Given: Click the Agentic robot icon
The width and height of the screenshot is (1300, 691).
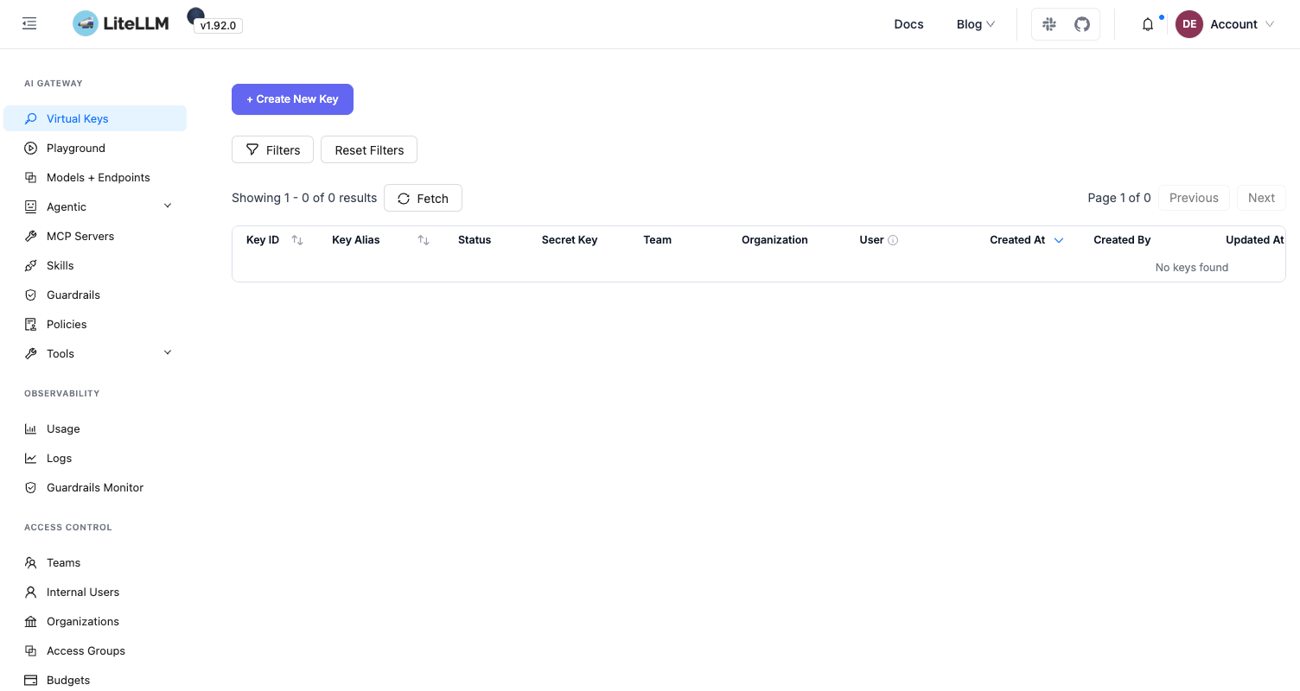Looking at the screenshot, I should (31, 207).
